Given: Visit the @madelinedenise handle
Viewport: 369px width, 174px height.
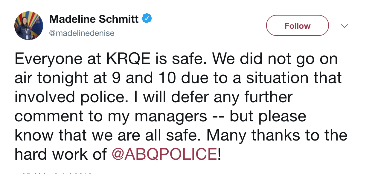Looking at the screenshot, I should click(x=82, y=33).
